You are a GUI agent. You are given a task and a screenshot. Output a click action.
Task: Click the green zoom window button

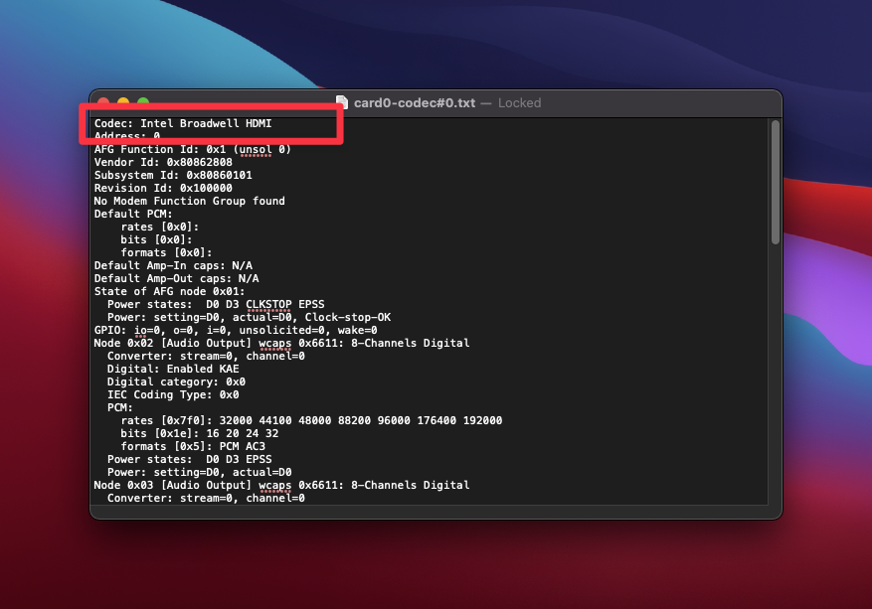(143, 101)
